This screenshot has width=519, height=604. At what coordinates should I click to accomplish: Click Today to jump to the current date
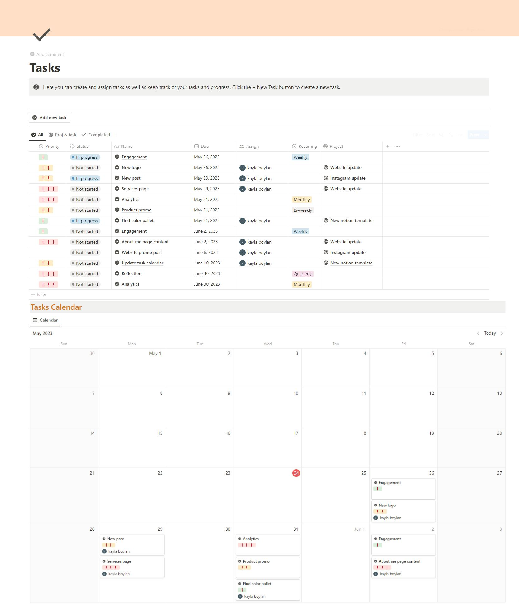coord(490,333)
